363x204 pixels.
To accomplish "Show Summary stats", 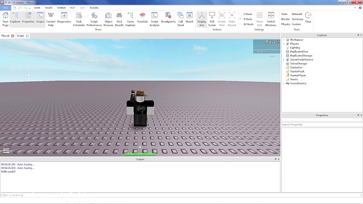I will 298,19.
